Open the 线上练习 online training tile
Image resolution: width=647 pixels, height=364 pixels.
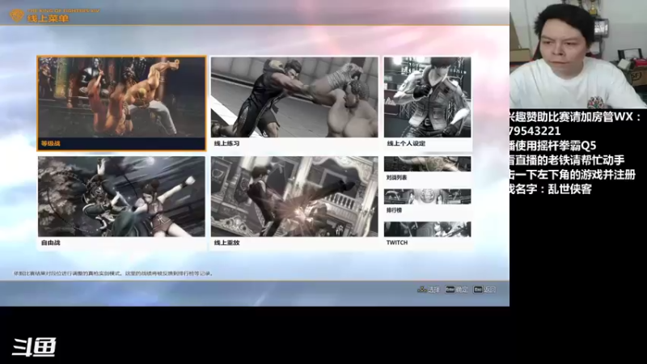[294, 104]
